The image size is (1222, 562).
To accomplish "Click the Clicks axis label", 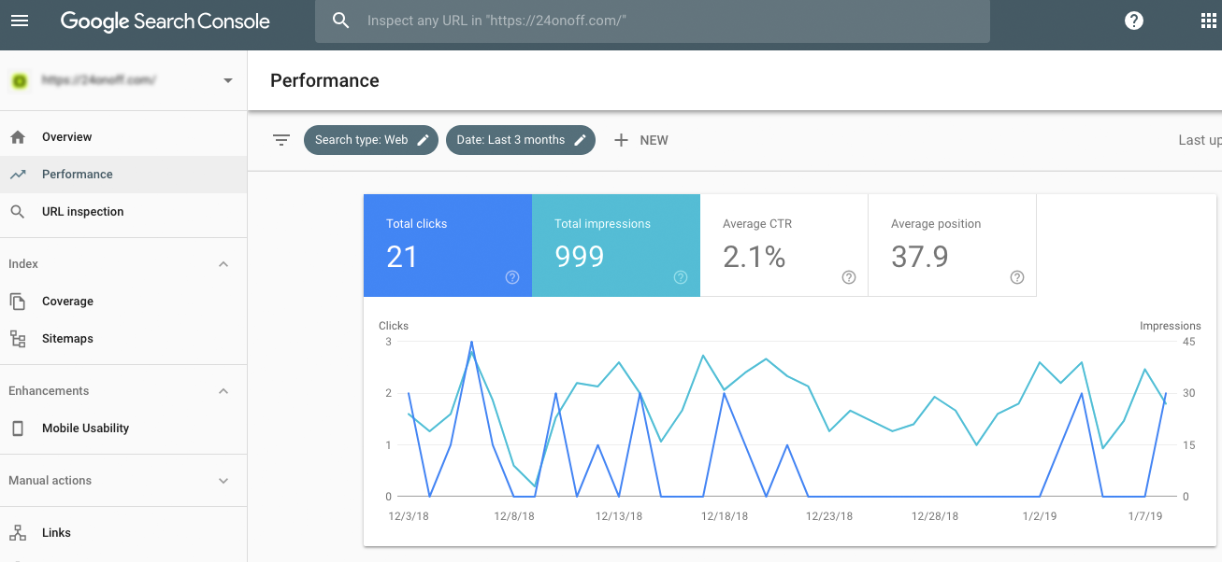I will 394,326.
